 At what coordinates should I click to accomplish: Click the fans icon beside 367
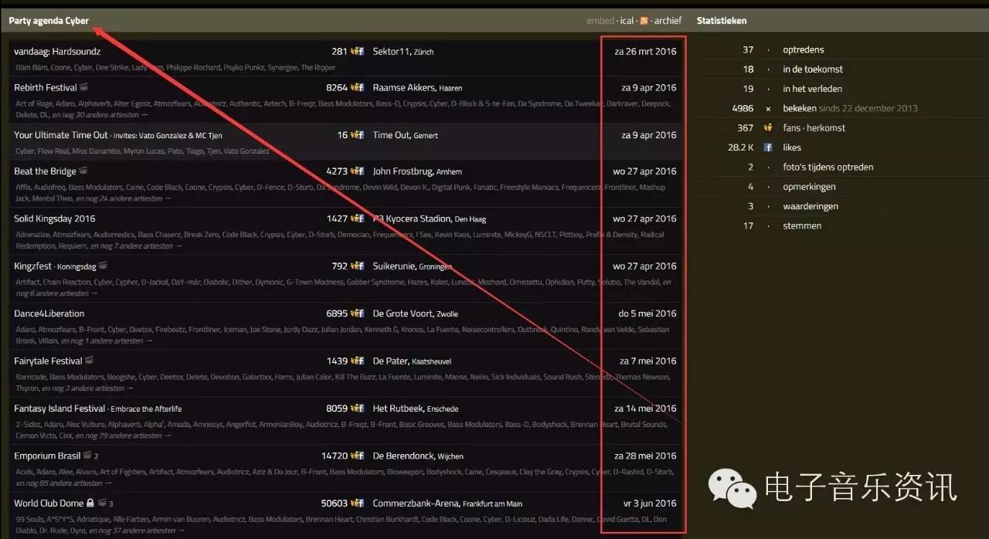coord(768,128)
